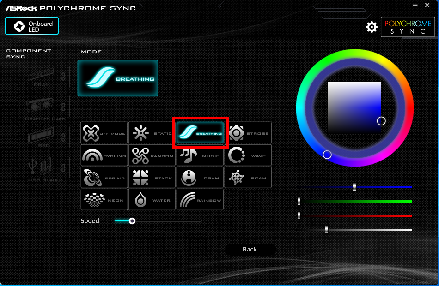Click the Polychrome Sync logo button
This screenshot has width=439, height=286.
(408, 27)
